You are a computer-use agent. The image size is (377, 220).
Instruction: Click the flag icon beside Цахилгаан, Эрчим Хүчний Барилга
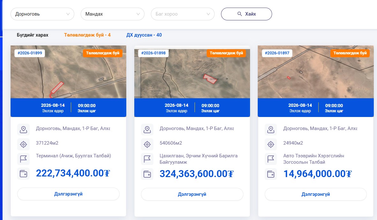(x=147, y=159)
